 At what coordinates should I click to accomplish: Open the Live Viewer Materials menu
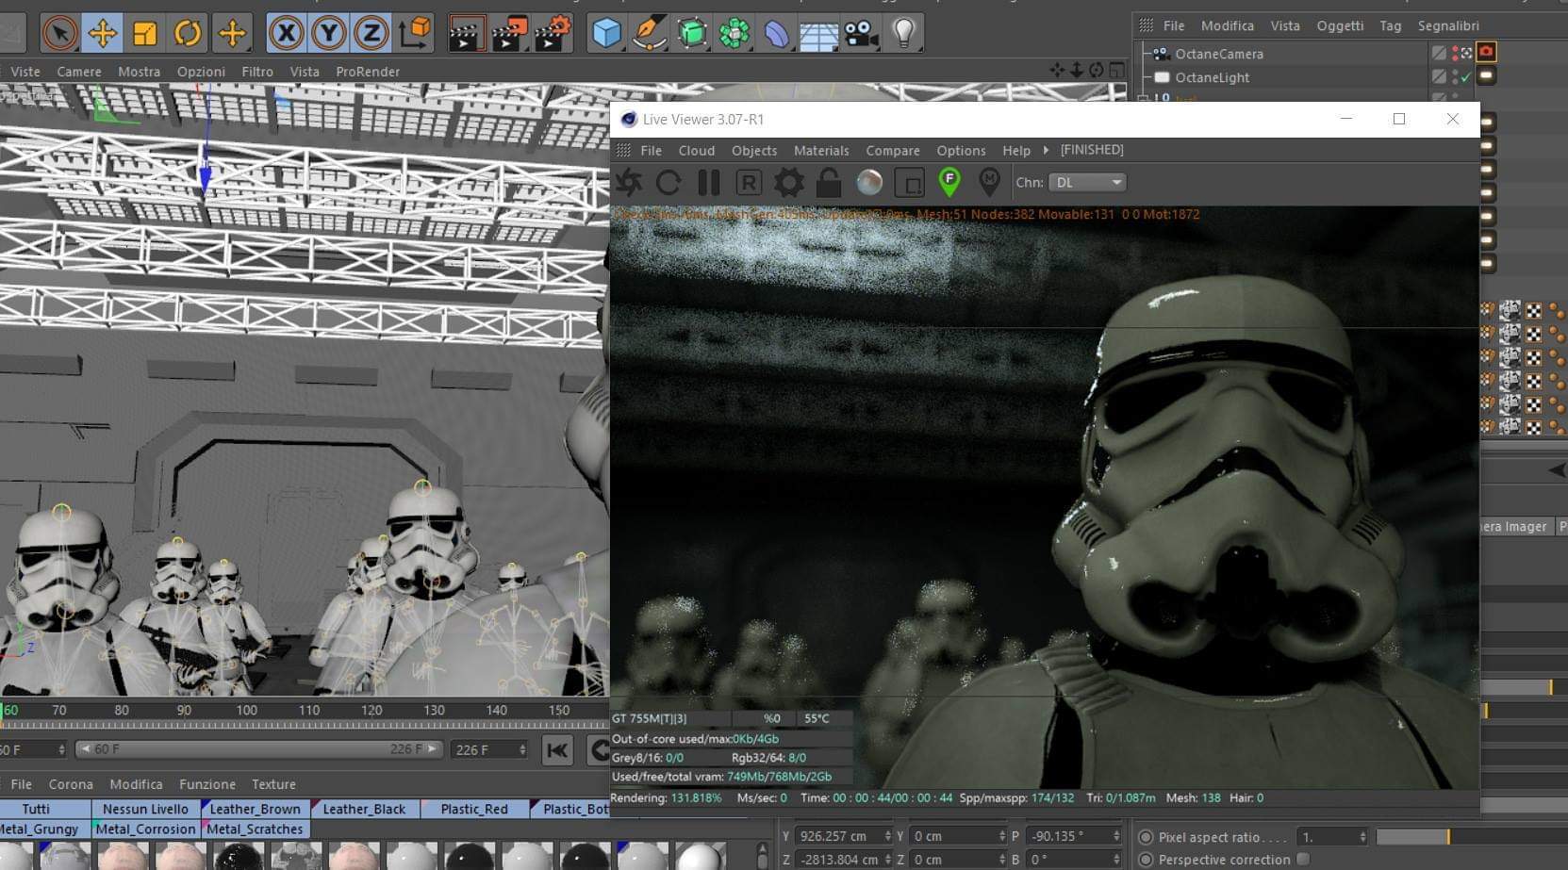pos(821,150)
